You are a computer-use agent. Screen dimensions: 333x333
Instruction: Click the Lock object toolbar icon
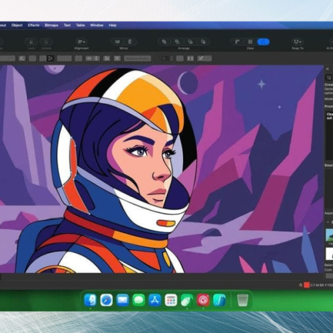(31, 42)
